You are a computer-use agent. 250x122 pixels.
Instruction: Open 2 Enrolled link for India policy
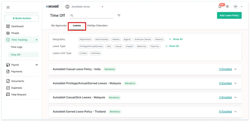tap(225, 69)
